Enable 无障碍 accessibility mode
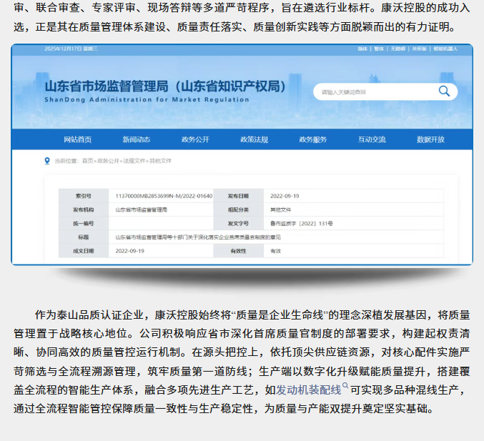The width and height of the screenshot is (484, 441). point(405,49)
